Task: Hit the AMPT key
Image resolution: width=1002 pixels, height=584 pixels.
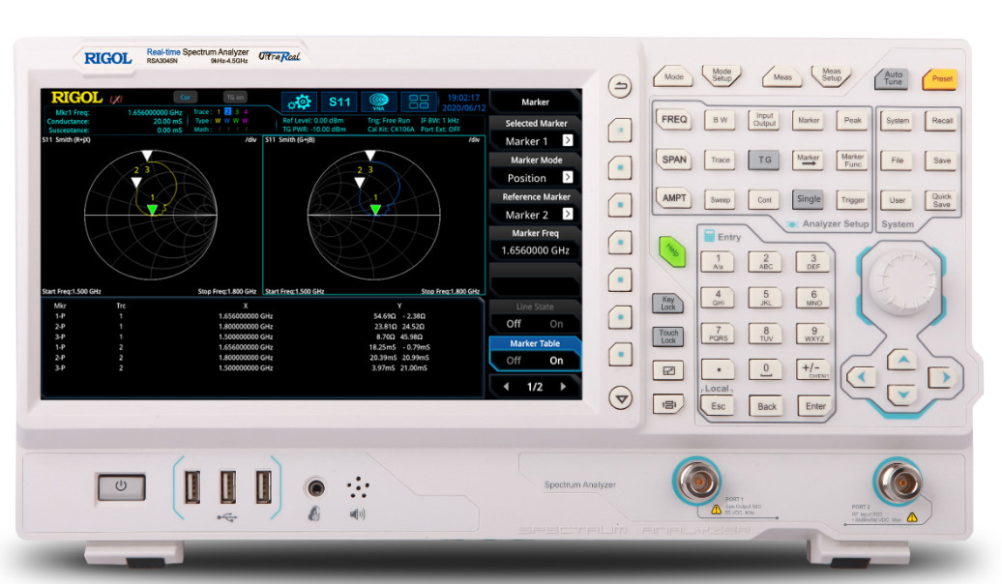Action: [x=674, y=199]
